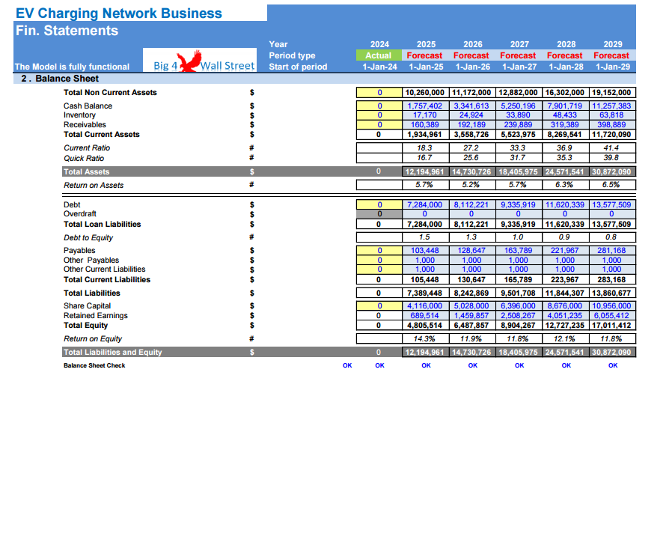Click the 2029 Total Liabilities value

[612, 293]
